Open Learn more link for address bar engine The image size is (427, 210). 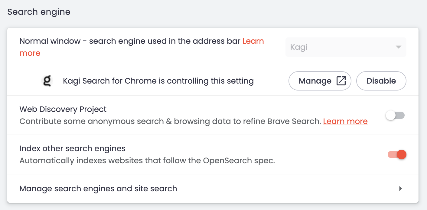tap(253, 41)
